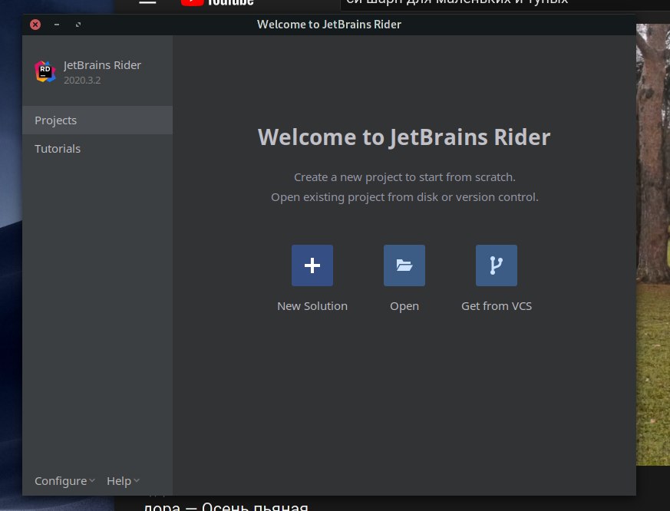Close the Welcome to JetBrains Rider window
The width and height of the screenshot is (670, 511).
pos(35,25)
